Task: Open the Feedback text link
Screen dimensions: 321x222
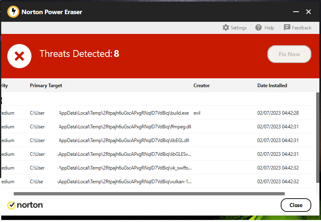Action: tap(302, 28)
